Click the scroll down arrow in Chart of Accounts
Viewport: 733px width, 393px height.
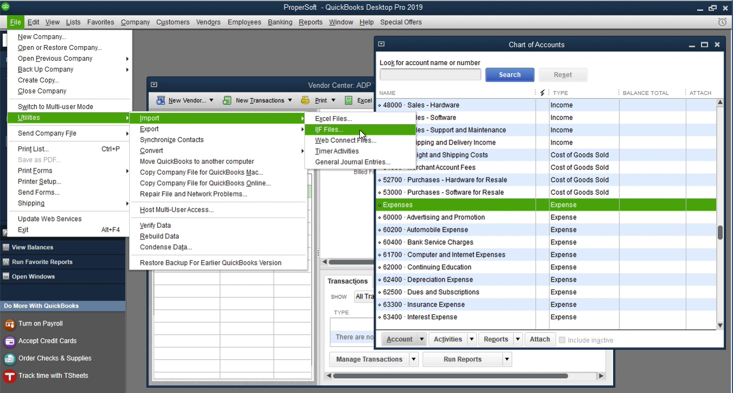pos(720,326)
